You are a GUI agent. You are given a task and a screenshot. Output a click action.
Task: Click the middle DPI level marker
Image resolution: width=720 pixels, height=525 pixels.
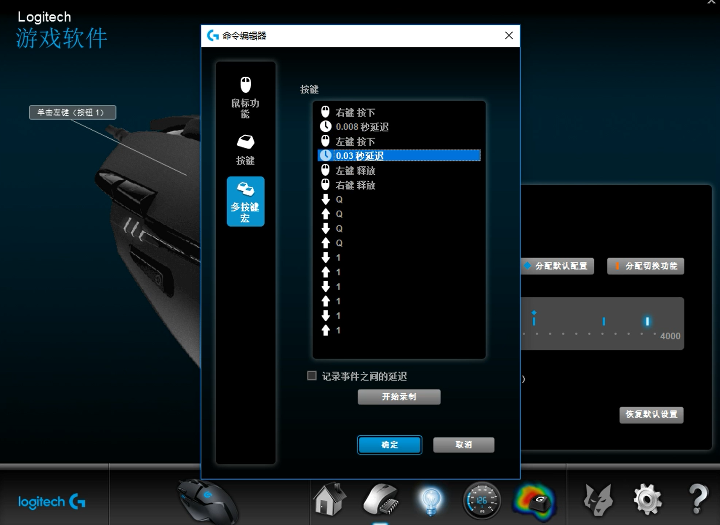[603, 321]
